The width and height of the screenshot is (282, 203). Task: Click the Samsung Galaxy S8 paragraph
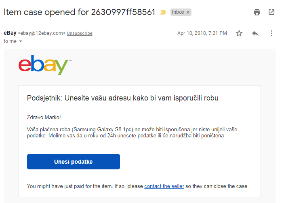pos(132,132)
